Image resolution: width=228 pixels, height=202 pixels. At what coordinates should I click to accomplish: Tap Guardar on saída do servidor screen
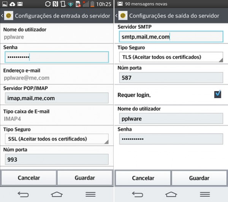[x=199, y=178]
